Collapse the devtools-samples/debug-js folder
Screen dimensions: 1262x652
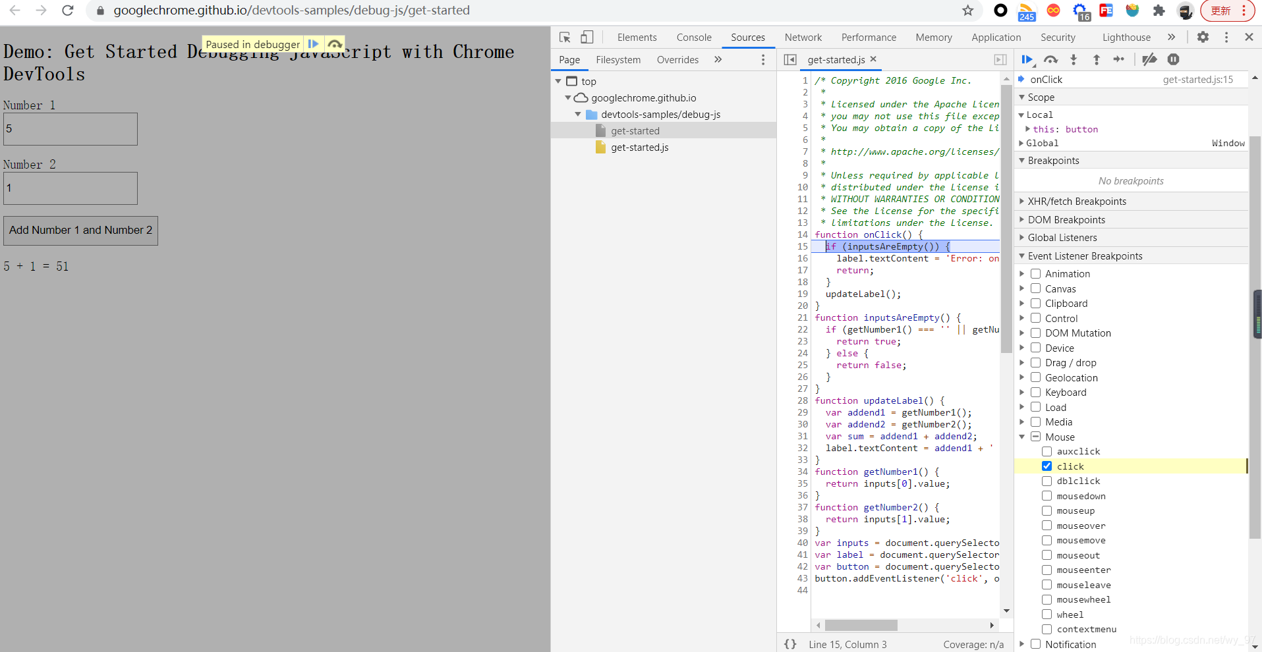[578, 114]
